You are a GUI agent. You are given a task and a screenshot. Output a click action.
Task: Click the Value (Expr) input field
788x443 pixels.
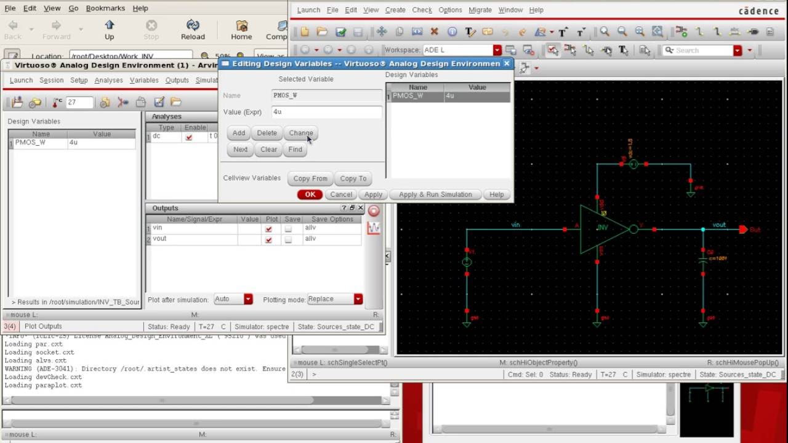(327, 112)
